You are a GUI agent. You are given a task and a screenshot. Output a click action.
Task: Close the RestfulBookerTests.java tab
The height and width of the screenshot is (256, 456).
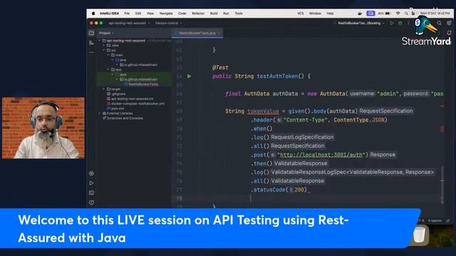[x=219, y=33]
